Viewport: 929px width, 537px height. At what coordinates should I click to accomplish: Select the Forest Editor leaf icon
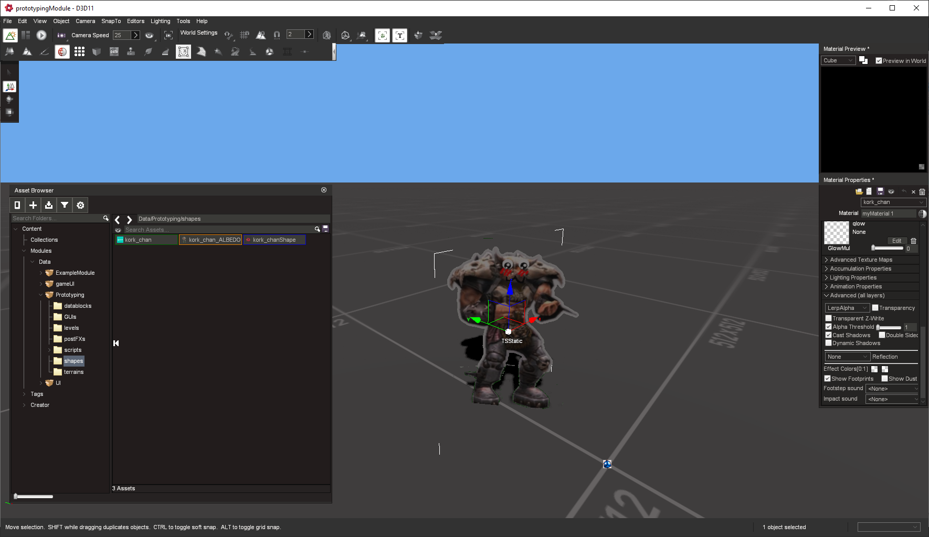[x=149, y=52]
